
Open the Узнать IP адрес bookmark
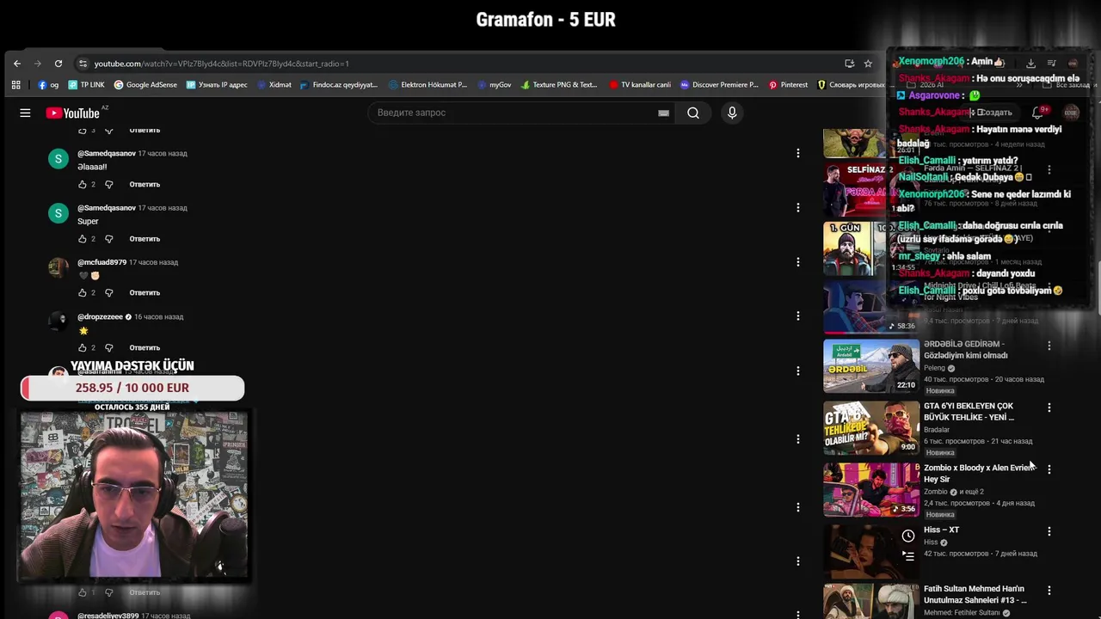click(x=217, y=85)
